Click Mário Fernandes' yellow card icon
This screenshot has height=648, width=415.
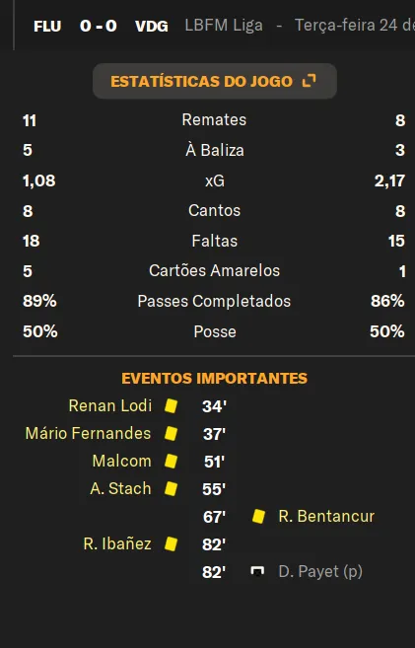coord(171,434)
